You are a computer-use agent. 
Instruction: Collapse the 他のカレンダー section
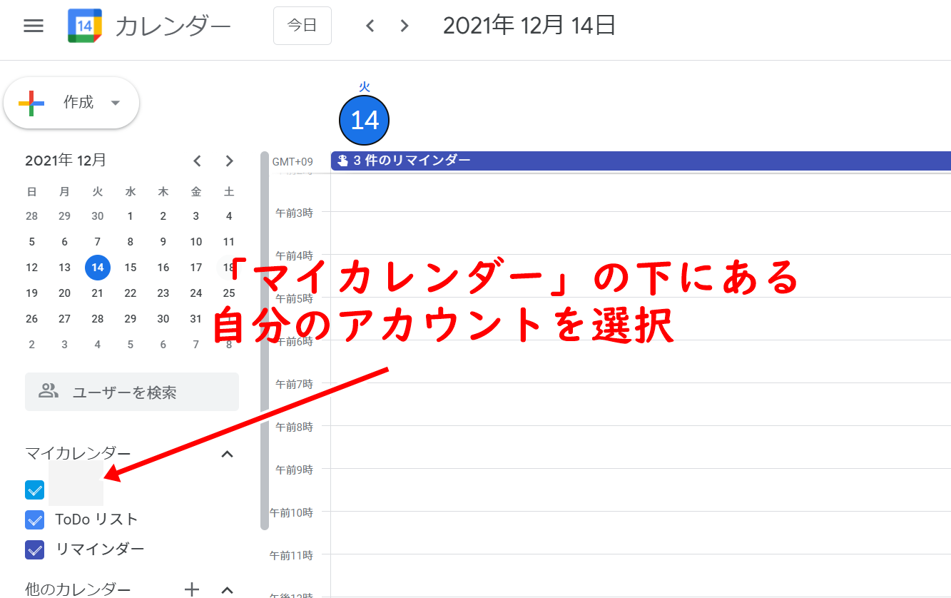[228, 589]
